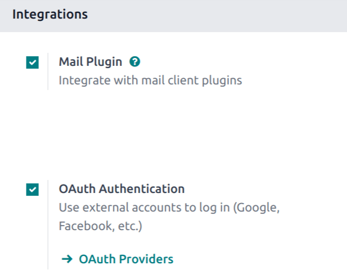Disable the OAuth Authentication checkbox
347x270 pixels.
pos(33,190)
